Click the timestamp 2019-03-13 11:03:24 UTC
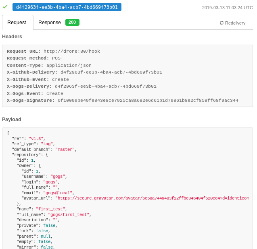257x249 pixels. pos(227,8)
